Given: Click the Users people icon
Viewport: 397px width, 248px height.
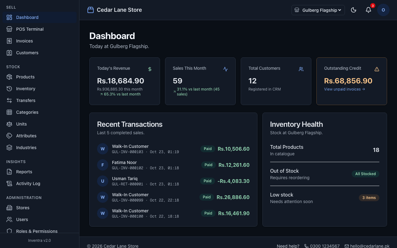Looking at the screenshot, I should (9, 219).
